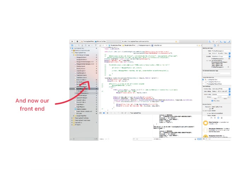Open the file Type dropdown in inspector
246x175 pixels.
pos(221,53)
